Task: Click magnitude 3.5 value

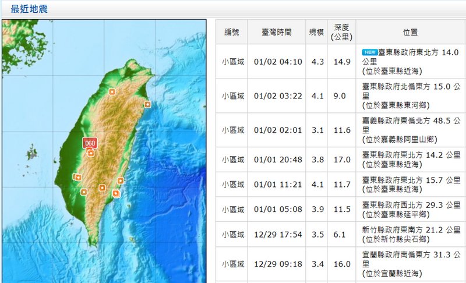Action: tap(317, 235)
